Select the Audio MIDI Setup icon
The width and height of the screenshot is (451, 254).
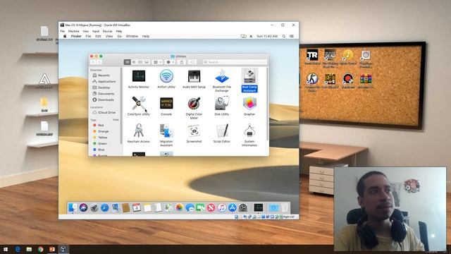coord(194,76)
